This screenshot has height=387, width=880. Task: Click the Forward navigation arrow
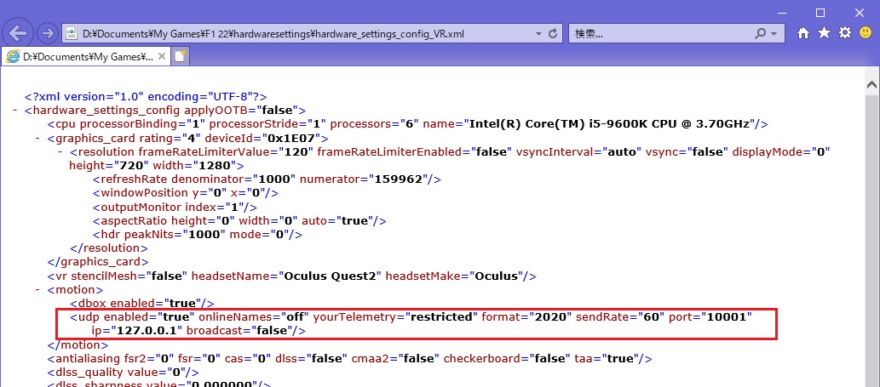[x=48, y=34]
